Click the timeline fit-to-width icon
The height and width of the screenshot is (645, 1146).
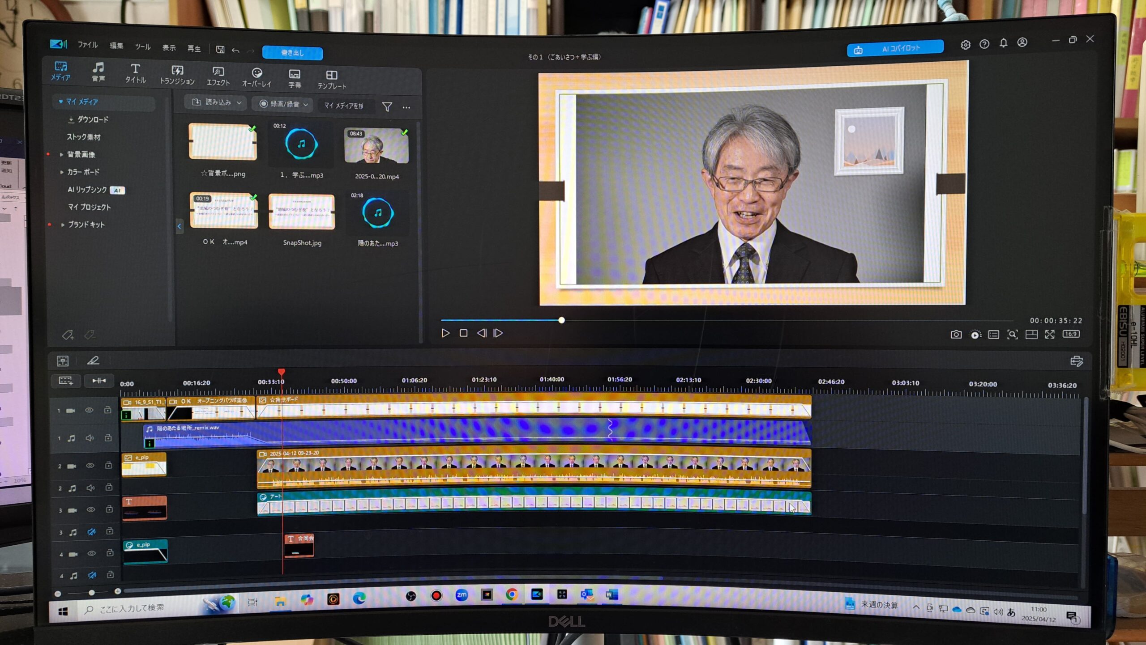click(x=99, y=381)
